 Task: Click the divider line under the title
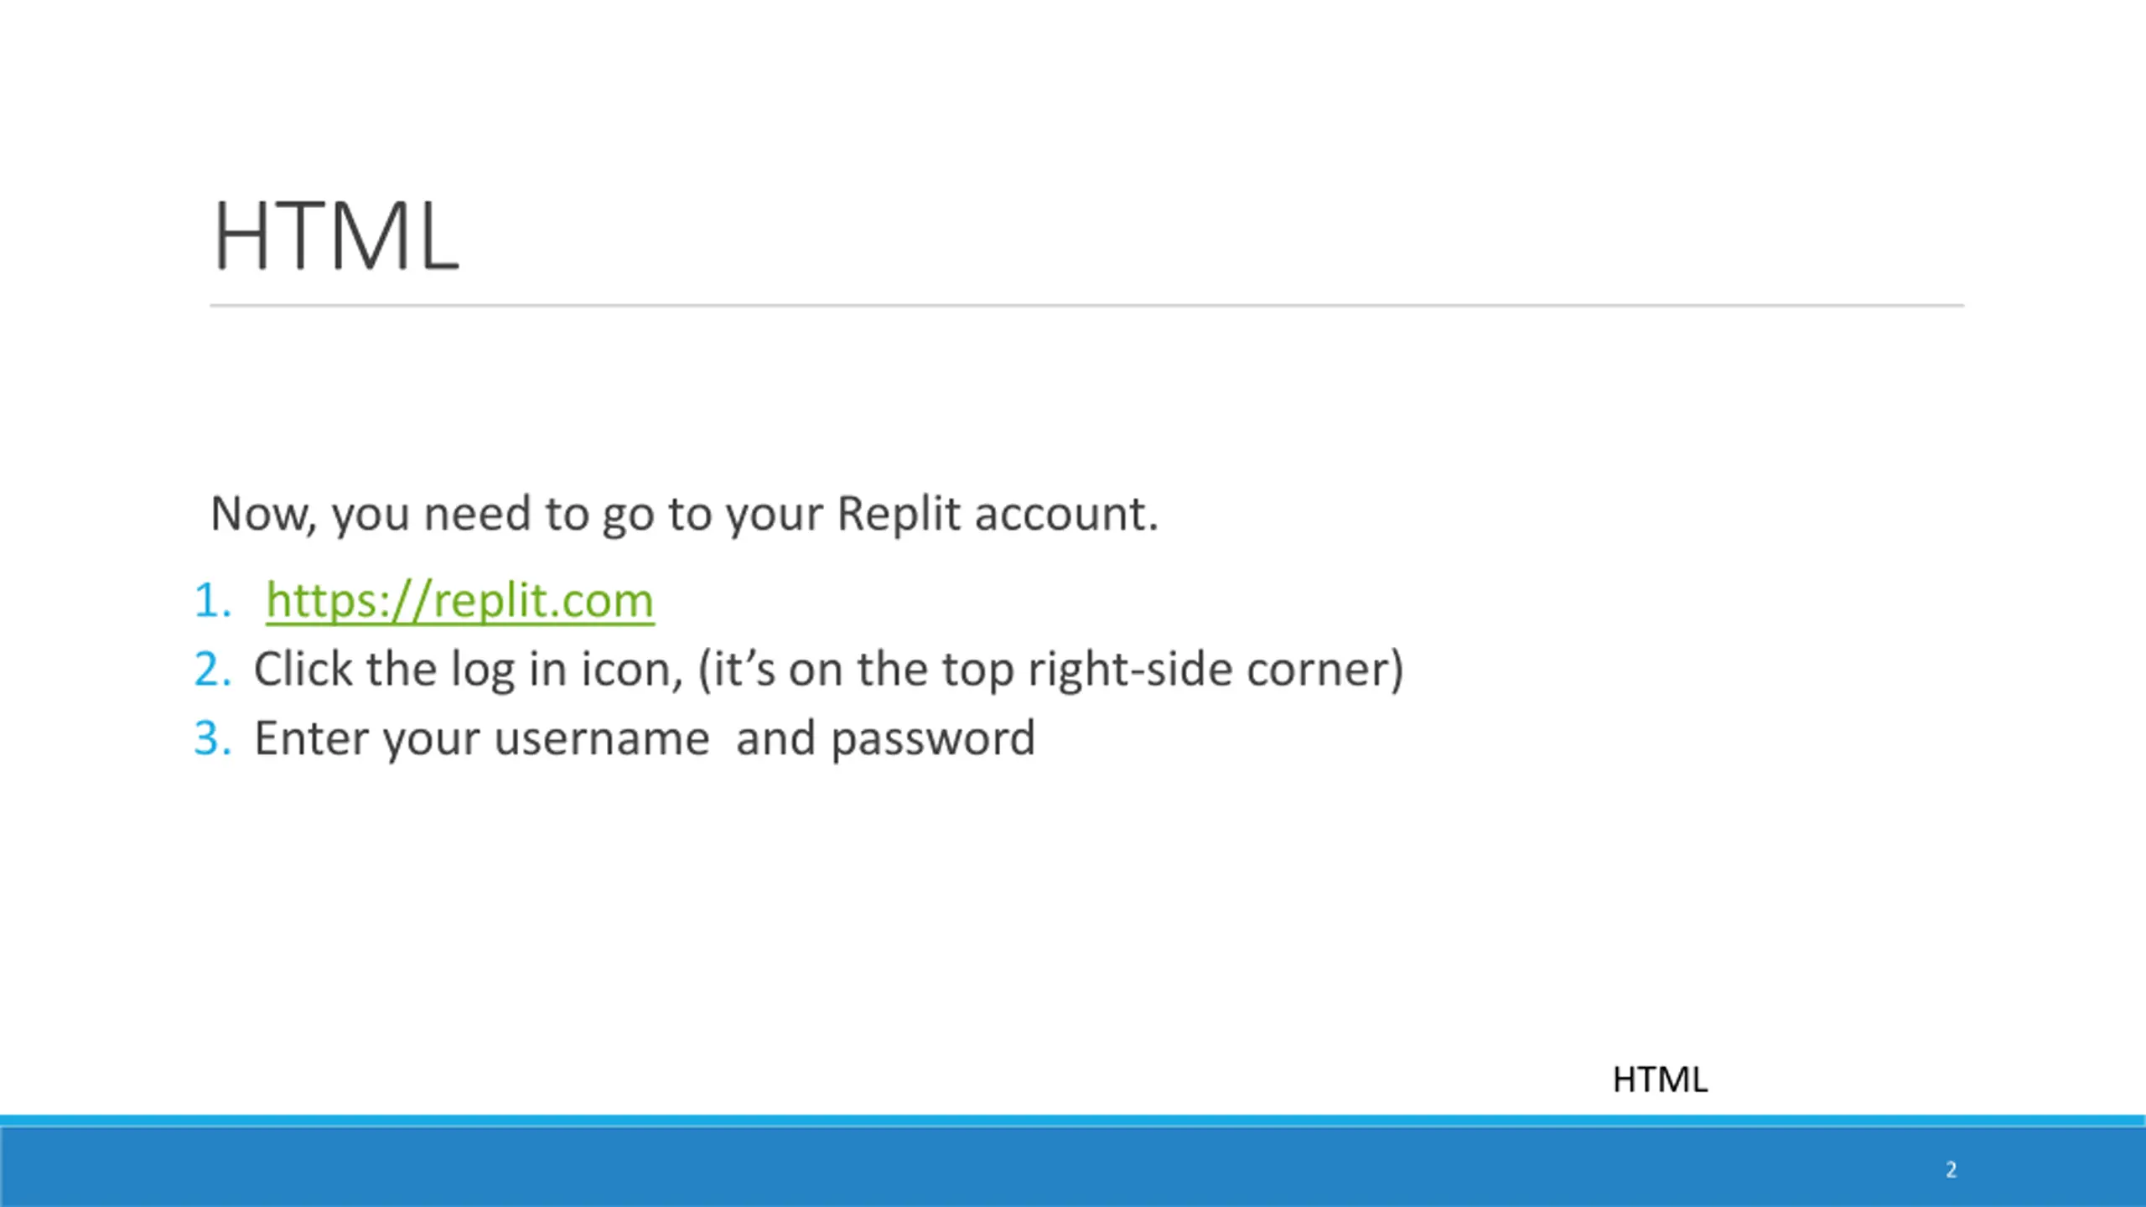coord(1086,306)
